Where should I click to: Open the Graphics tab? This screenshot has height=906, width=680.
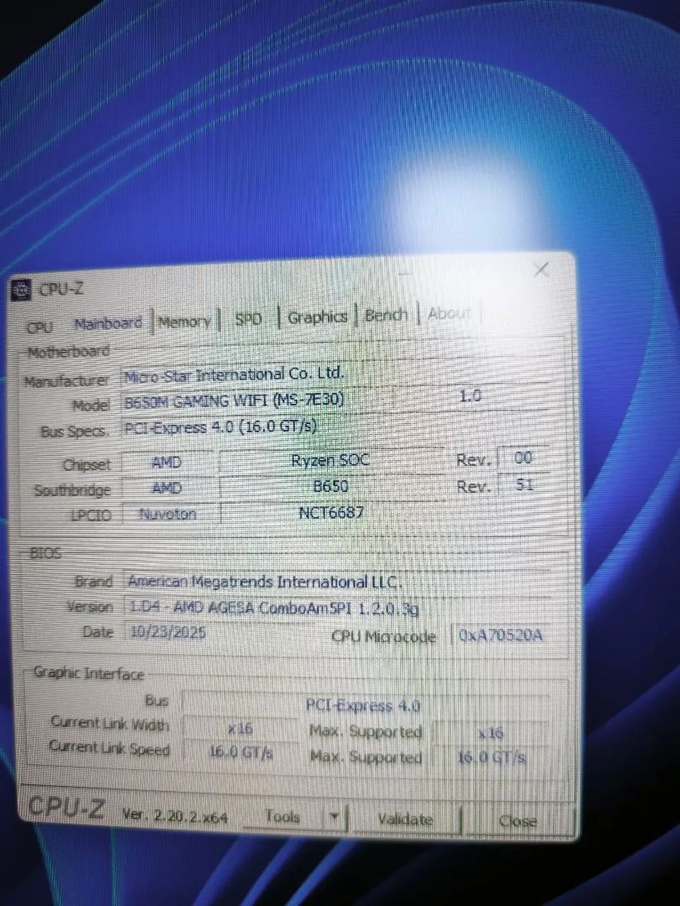(x=317, y=317)
